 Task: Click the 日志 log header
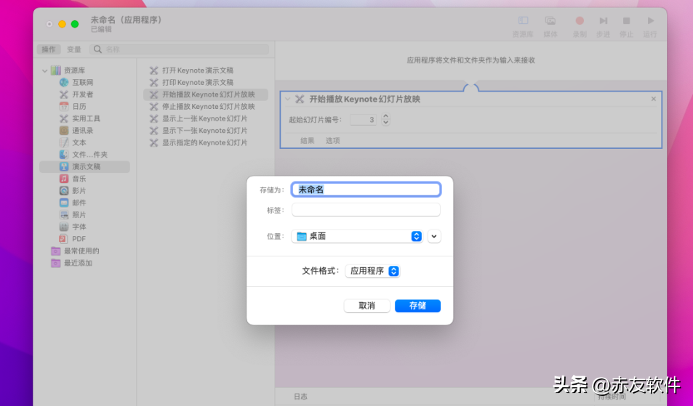(300, 397)
